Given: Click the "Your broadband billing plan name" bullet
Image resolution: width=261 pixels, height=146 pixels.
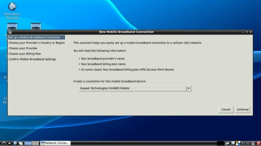Looking at the screenshot, I should 103,64.
